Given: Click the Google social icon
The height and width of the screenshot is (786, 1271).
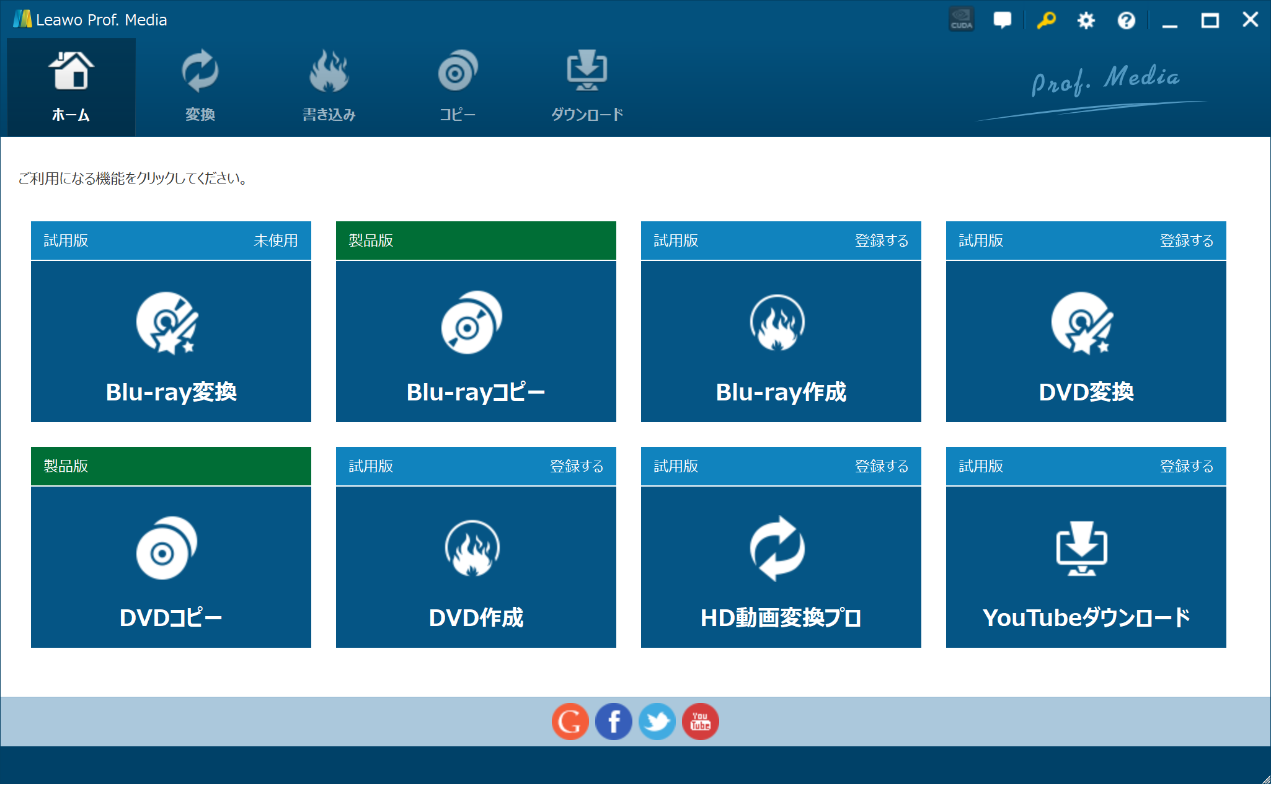Looking at the screenshot, I should pyautogui.click(x=570, y=722).
